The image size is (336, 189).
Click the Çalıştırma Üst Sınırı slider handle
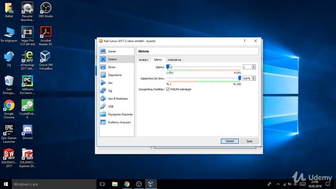tap(239, 78)
